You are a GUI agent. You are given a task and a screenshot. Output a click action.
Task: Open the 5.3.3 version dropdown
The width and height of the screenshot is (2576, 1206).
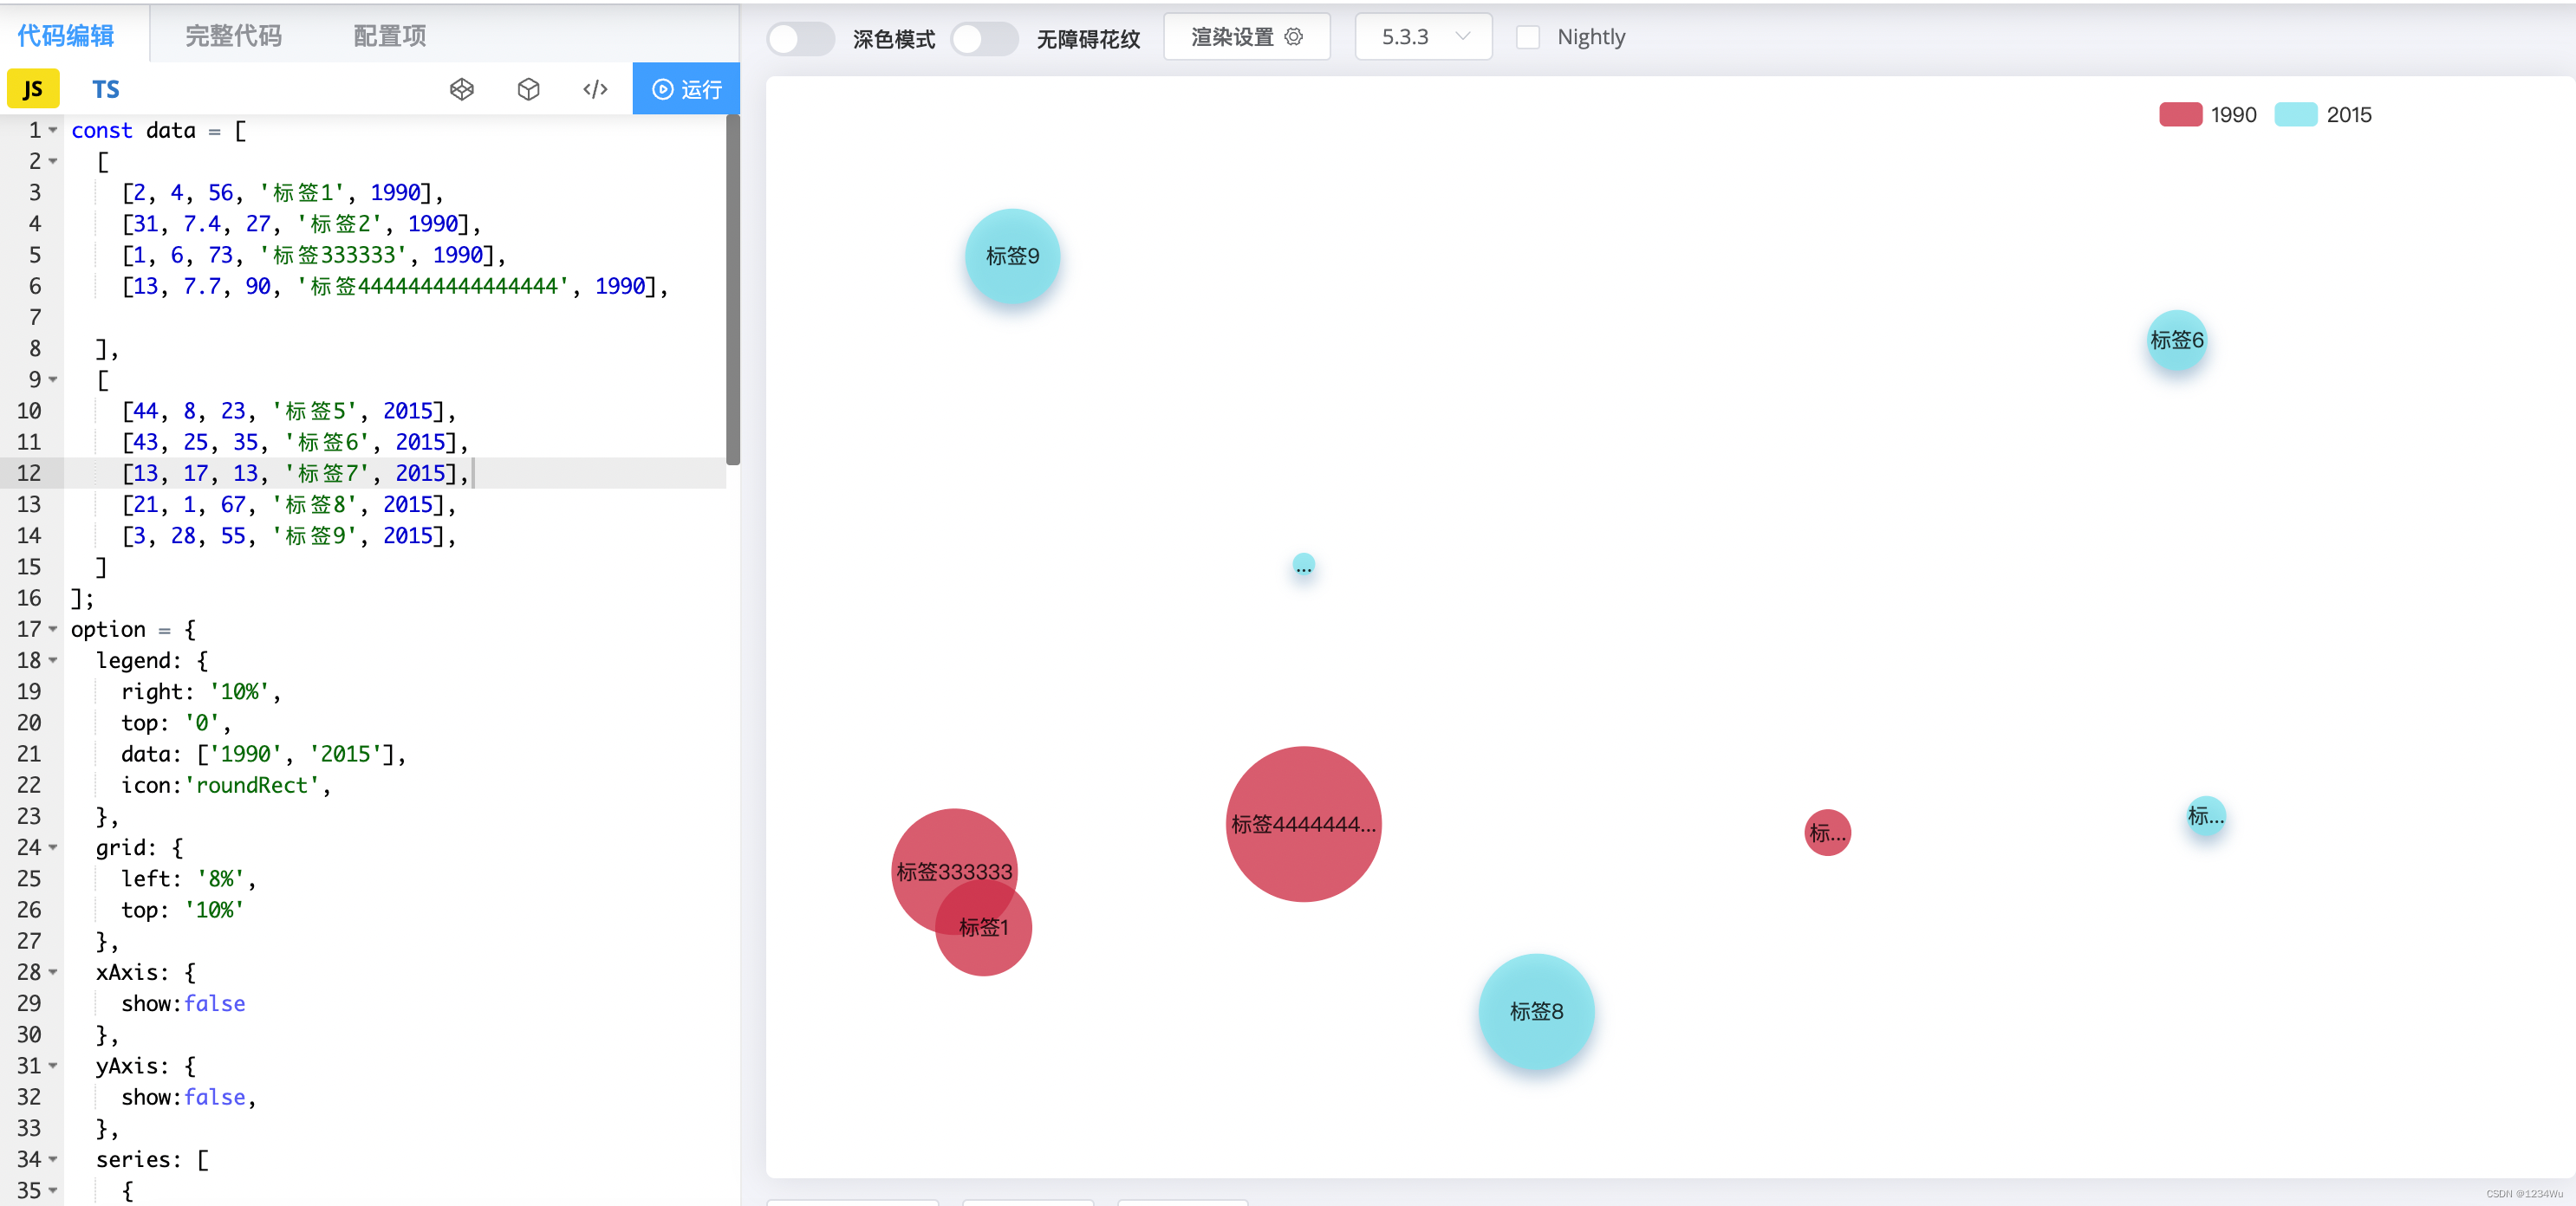pos(1422,37)
